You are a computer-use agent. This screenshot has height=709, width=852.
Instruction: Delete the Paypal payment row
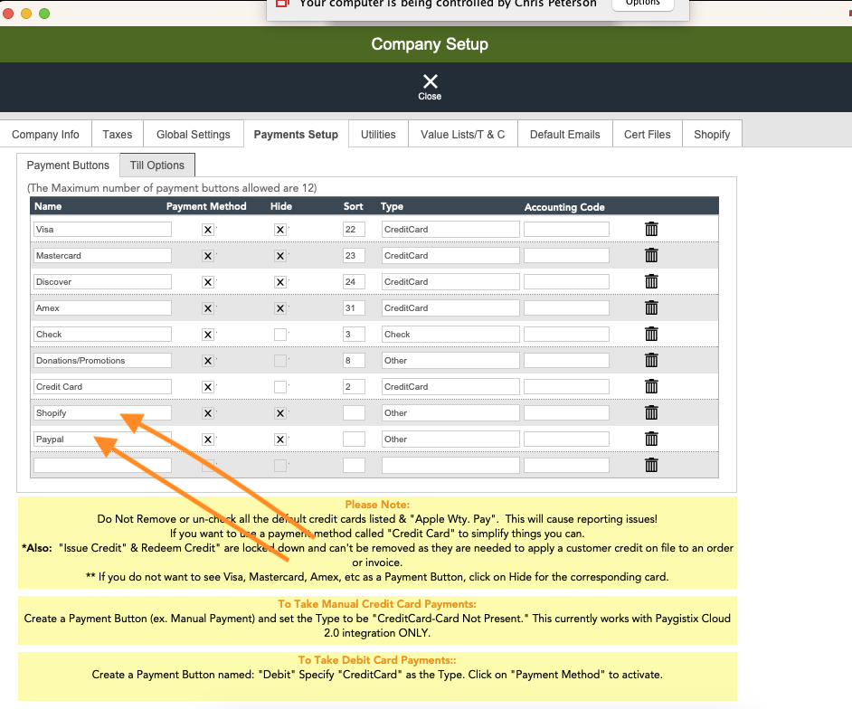(x=651, y=439)
